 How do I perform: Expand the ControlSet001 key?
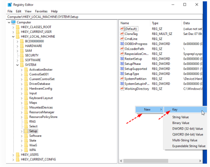coord(21,75)
